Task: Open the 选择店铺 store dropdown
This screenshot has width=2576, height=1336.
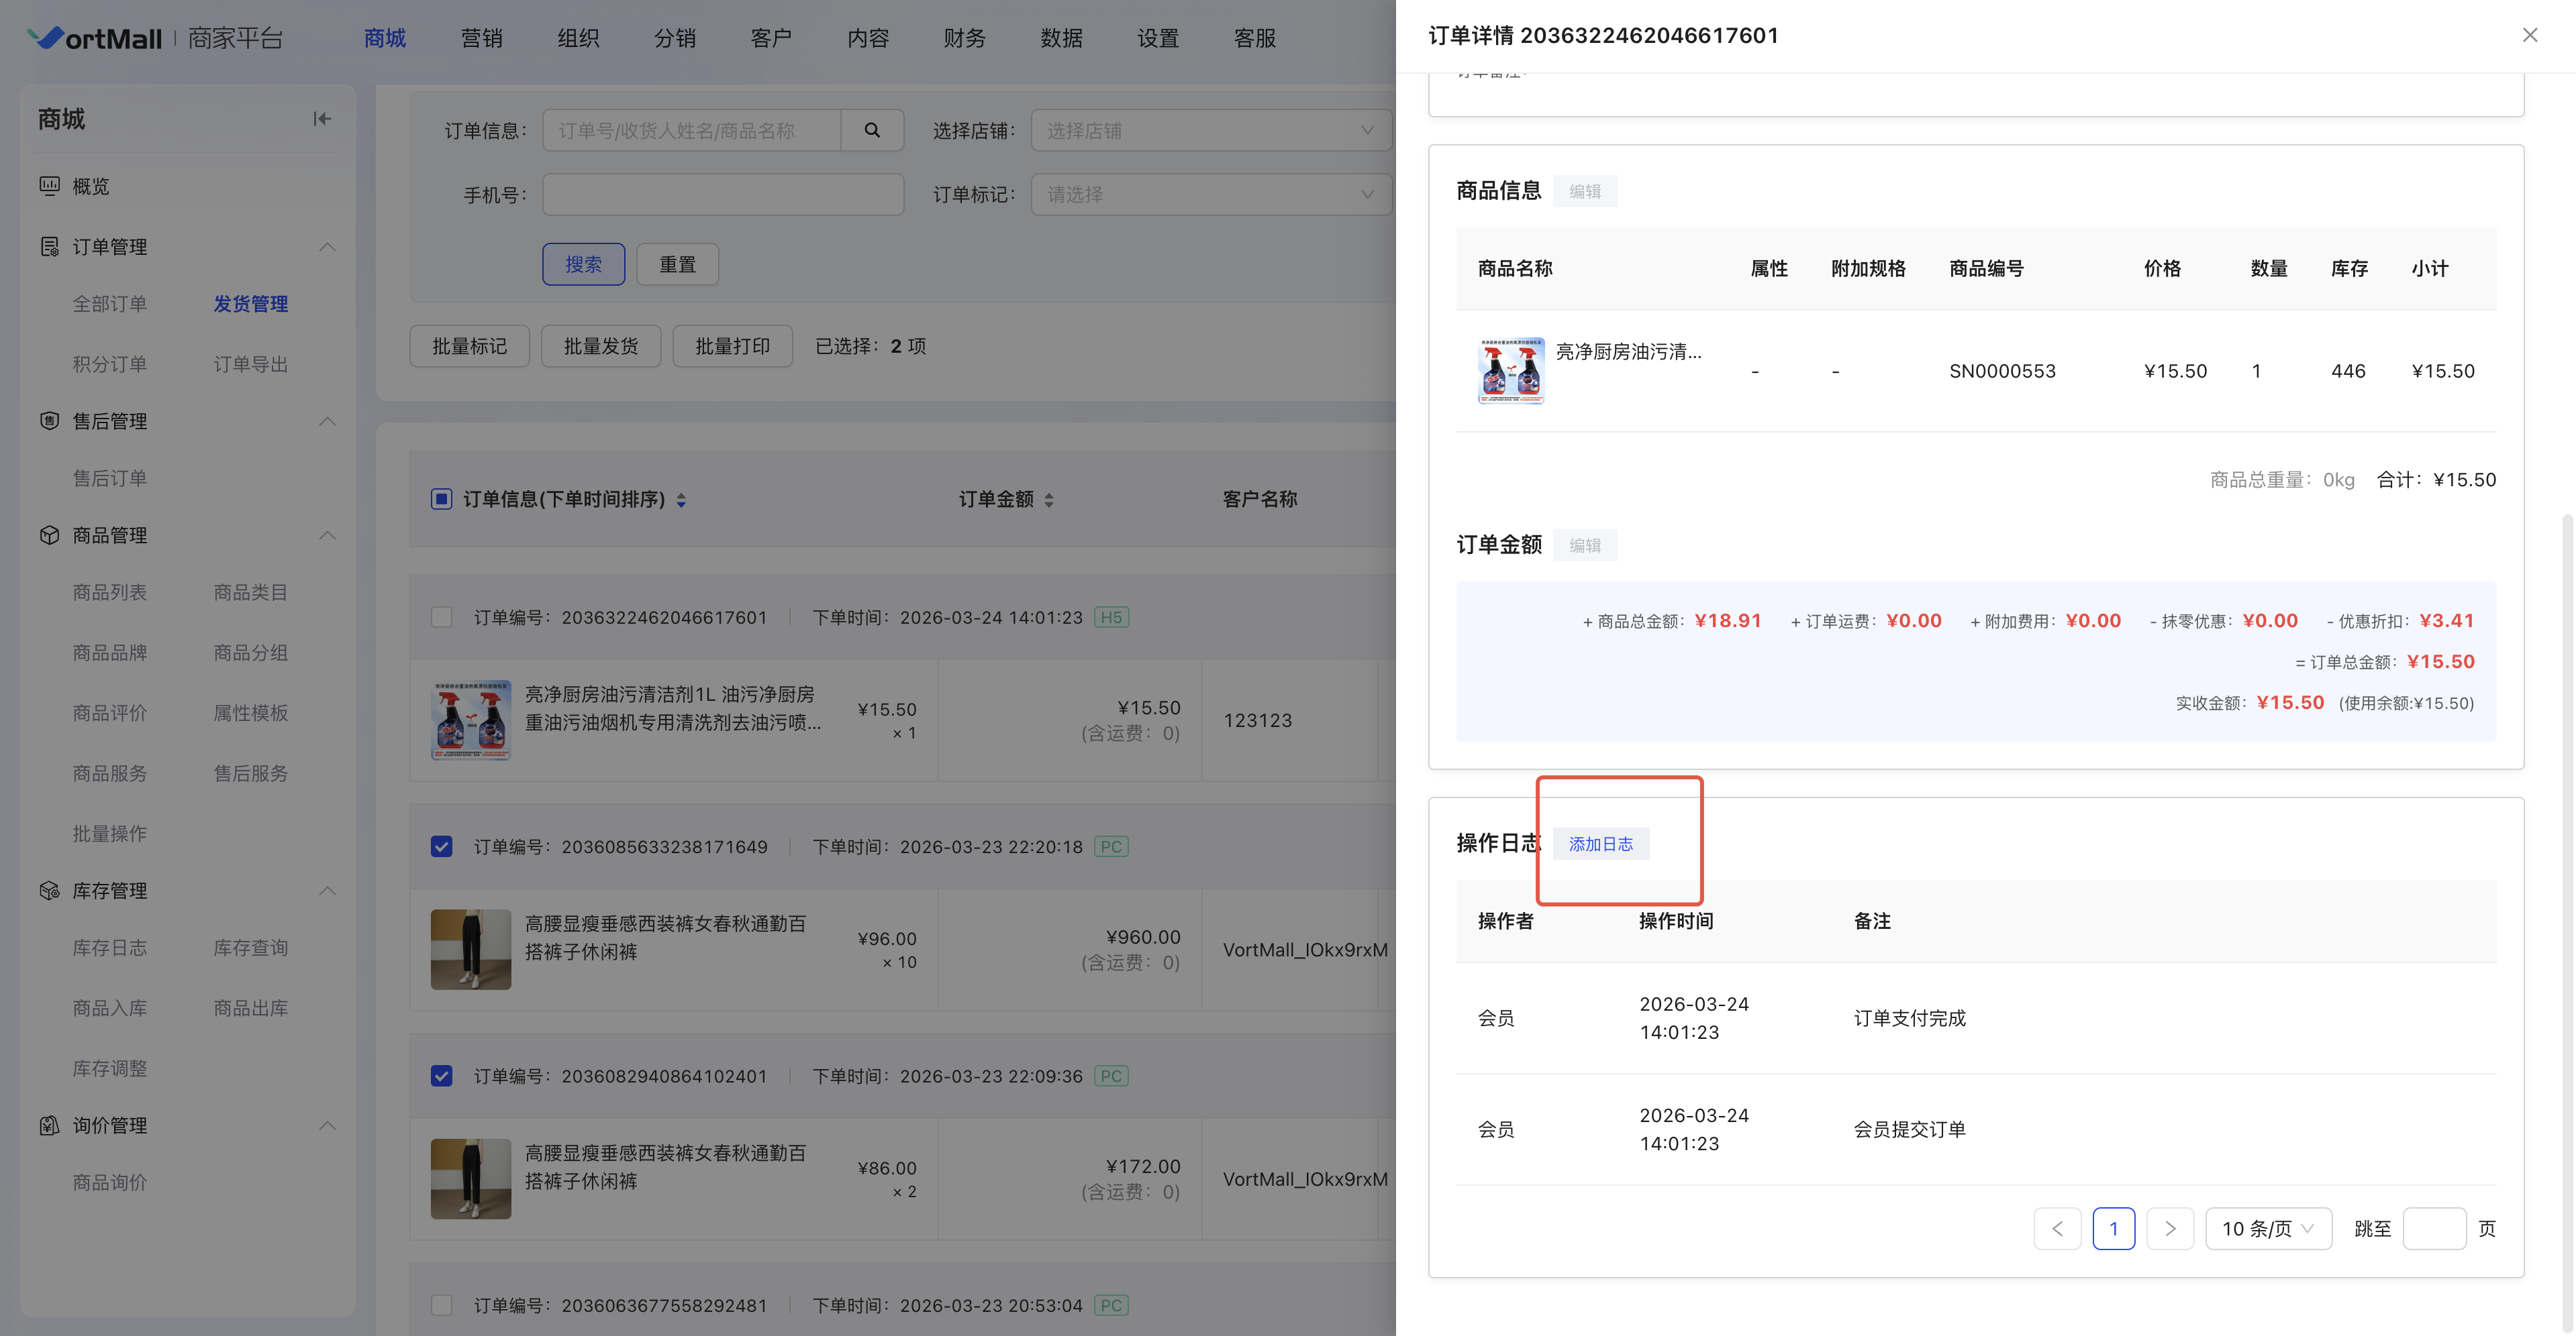Action: coord(1210,130)
